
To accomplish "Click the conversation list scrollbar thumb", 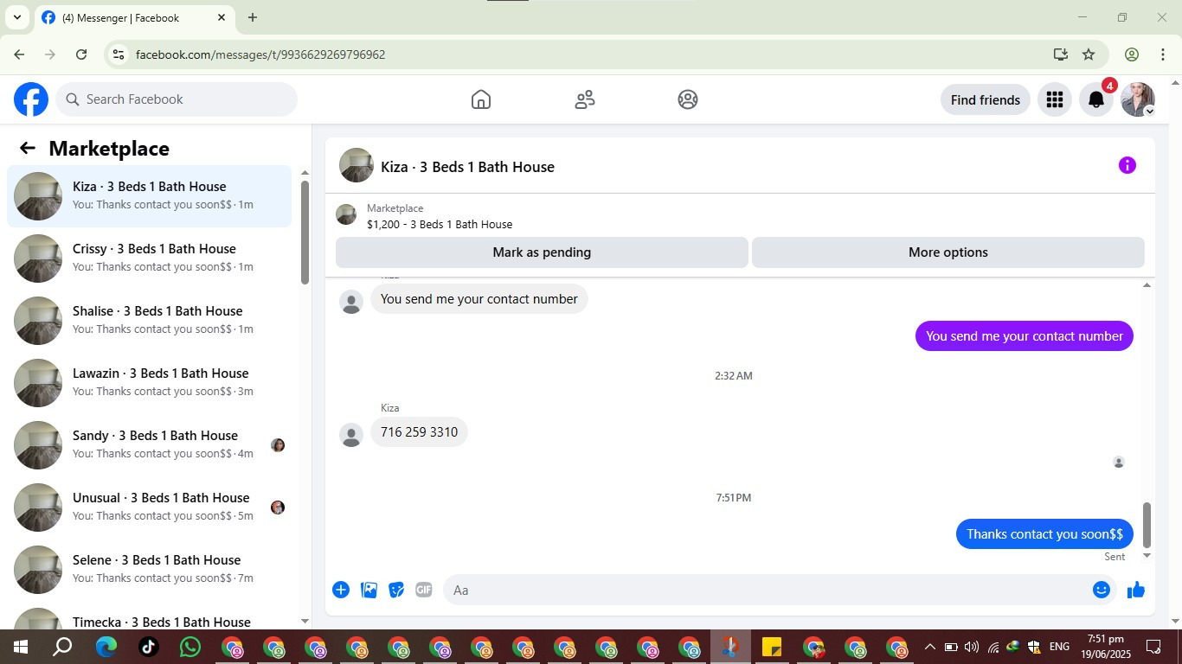I will click(305, 232).
